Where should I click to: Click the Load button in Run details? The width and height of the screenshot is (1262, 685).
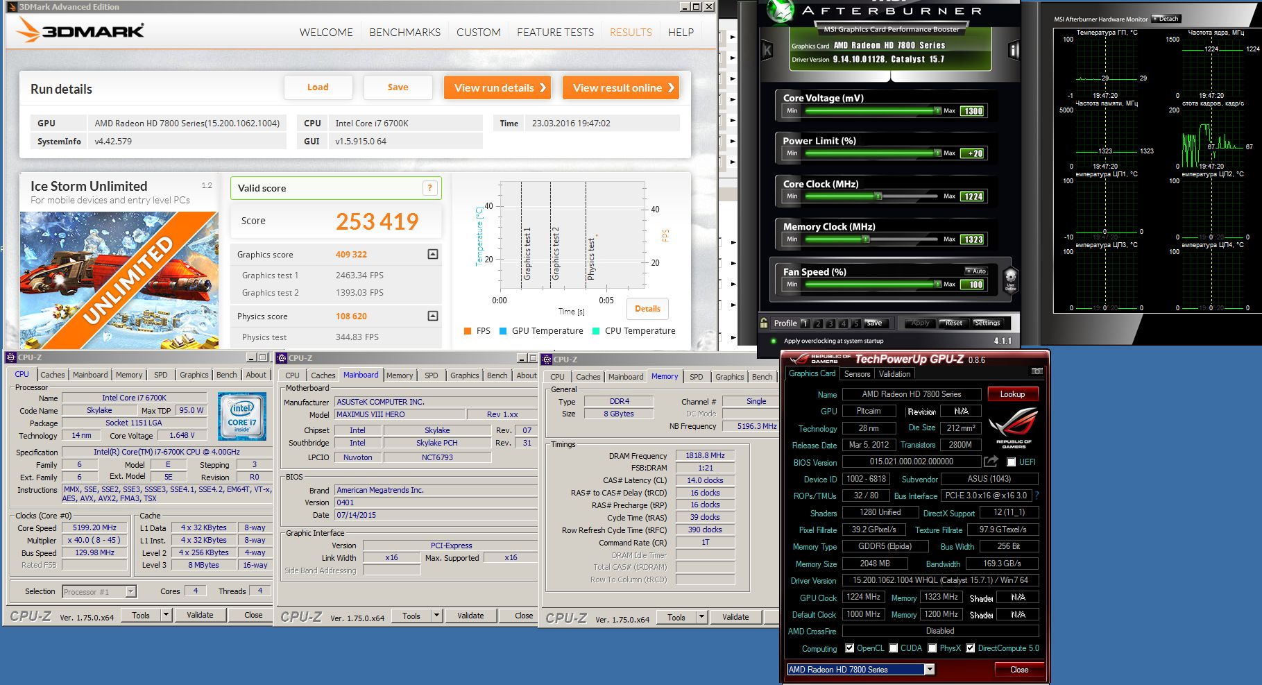318,87
